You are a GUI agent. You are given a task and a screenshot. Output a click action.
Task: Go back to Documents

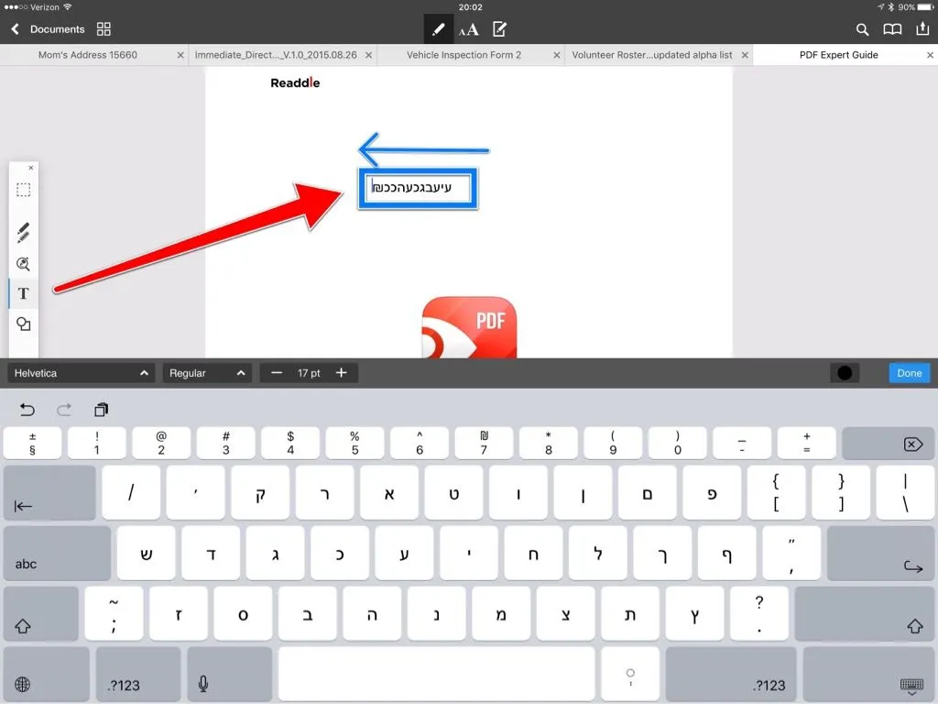click(x=48, y=29)
